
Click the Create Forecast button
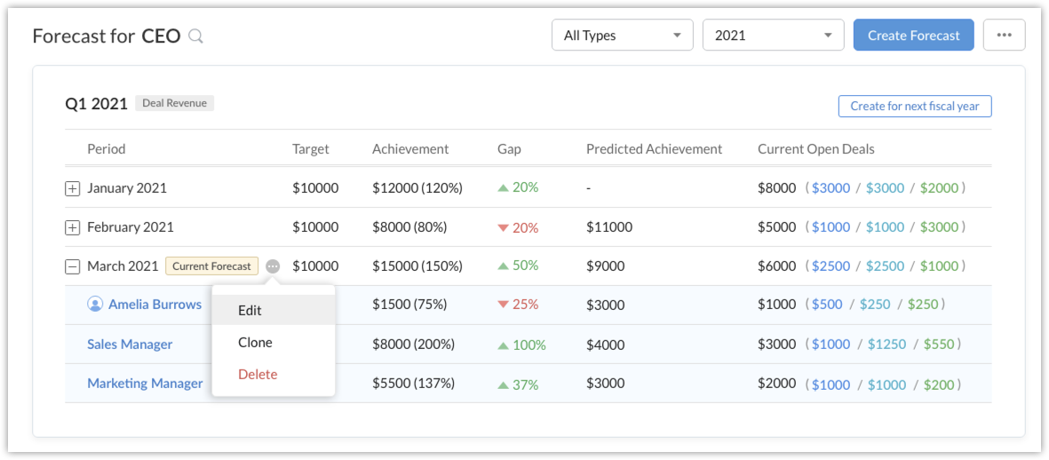pyautogui.click(x=913, y=36)
